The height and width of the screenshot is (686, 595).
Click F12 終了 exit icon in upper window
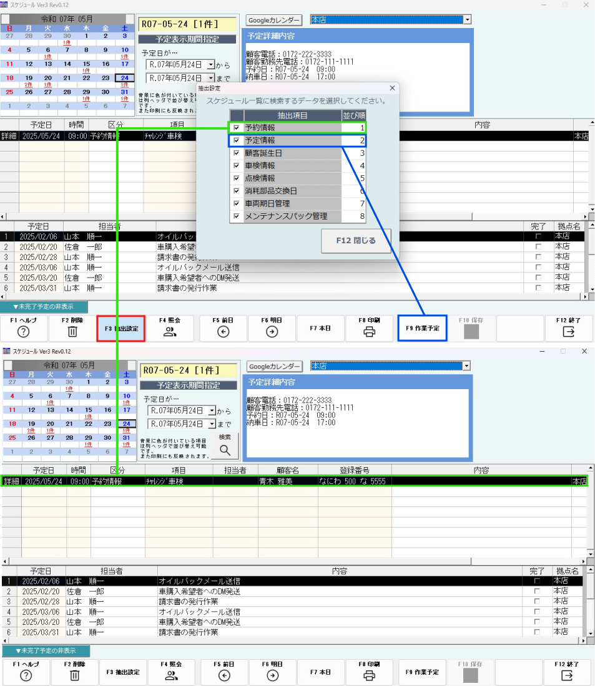click(x=568, y=332)
